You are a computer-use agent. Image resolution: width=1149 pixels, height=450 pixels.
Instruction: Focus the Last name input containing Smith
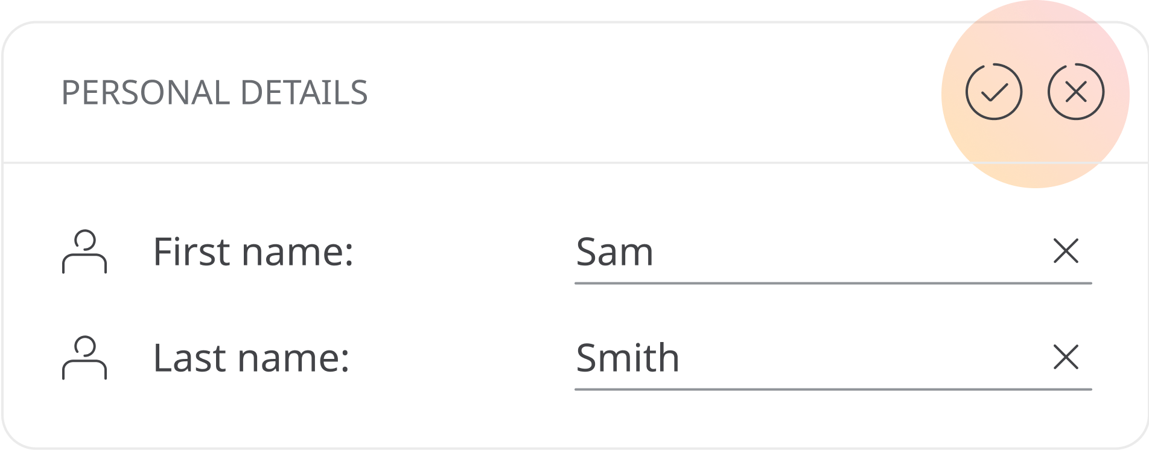coord(833,358)
